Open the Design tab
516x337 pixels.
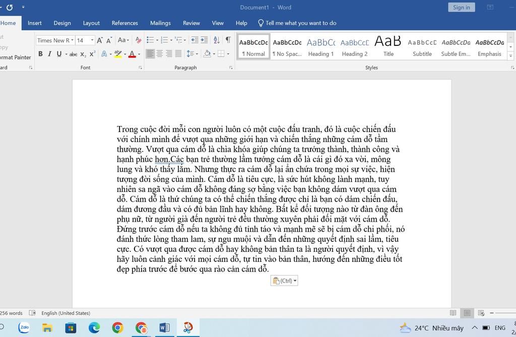click(62, 23)
